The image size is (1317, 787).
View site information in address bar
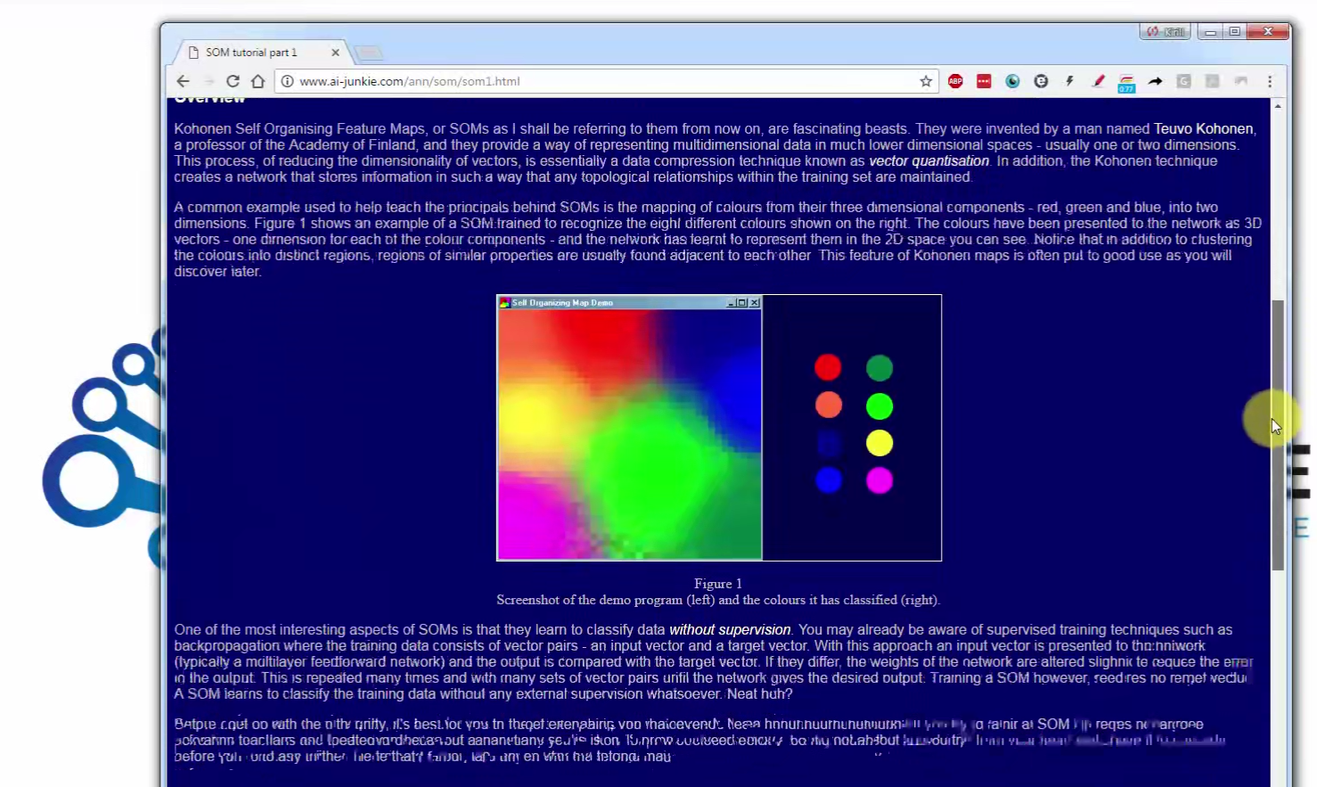287,81
